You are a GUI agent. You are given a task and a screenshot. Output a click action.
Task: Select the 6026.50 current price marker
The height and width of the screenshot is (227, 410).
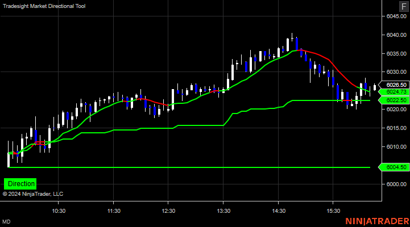point(395,85)
